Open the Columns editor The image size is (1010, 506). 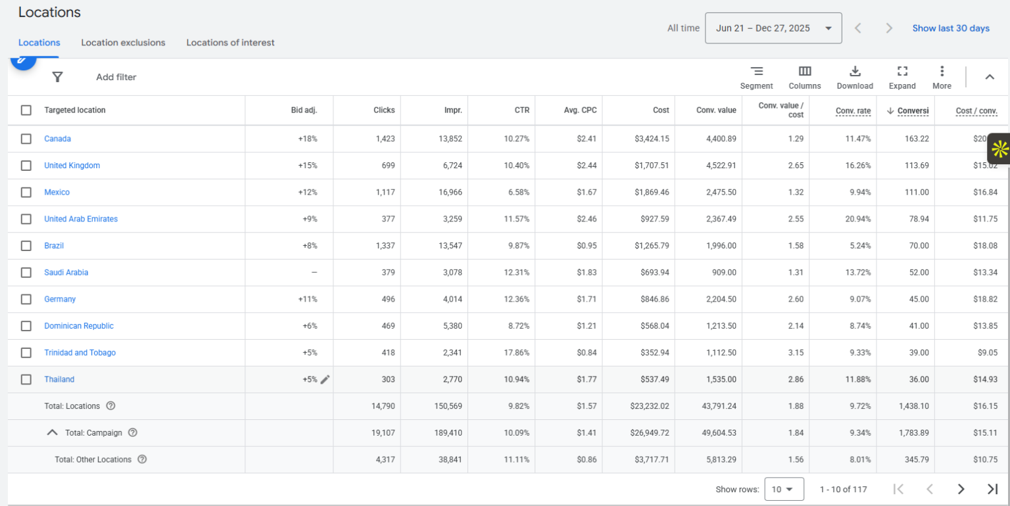[x=805, y=77]
